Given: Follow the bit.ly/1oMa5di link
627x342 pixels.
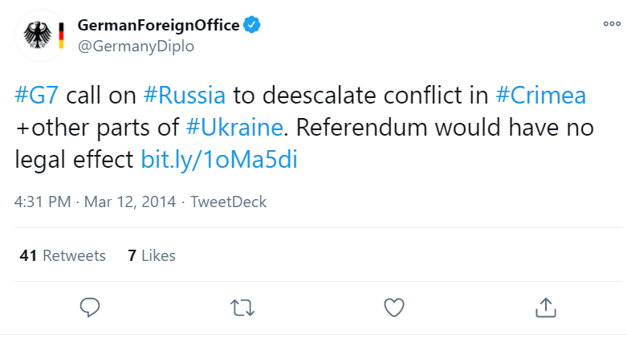Looking at the screenshot, I should coord(219,159).
